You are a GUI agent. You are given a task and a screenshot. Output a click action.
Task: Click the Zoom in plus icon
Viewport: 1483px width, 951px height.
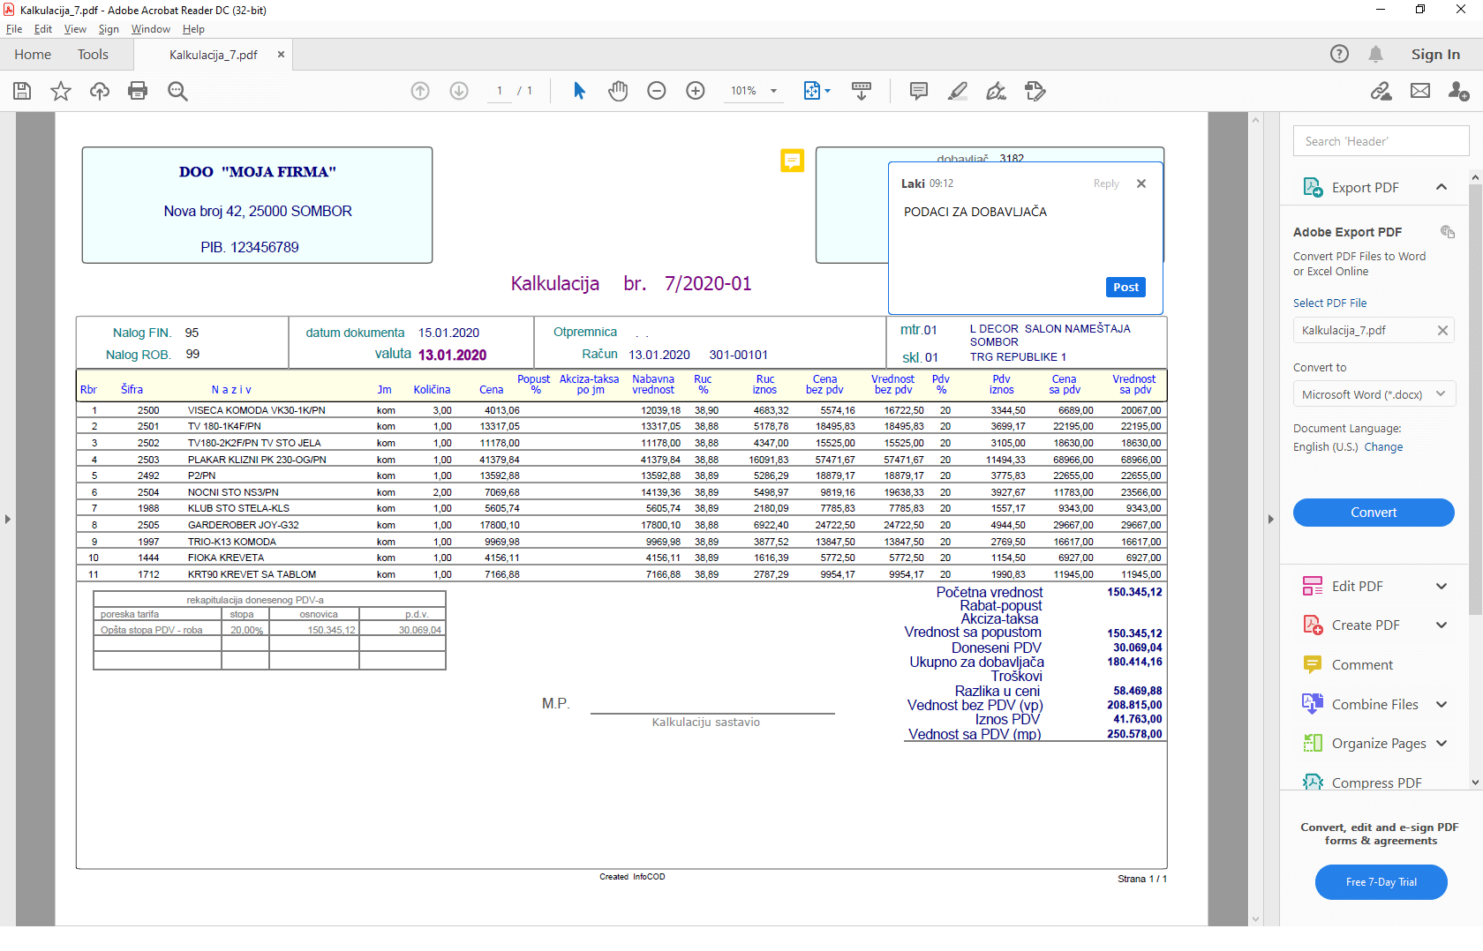(696, 91)
